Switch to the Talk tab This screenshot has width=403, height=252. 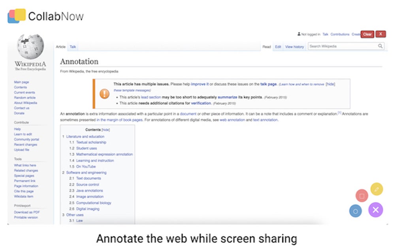(x=73, y=47)
